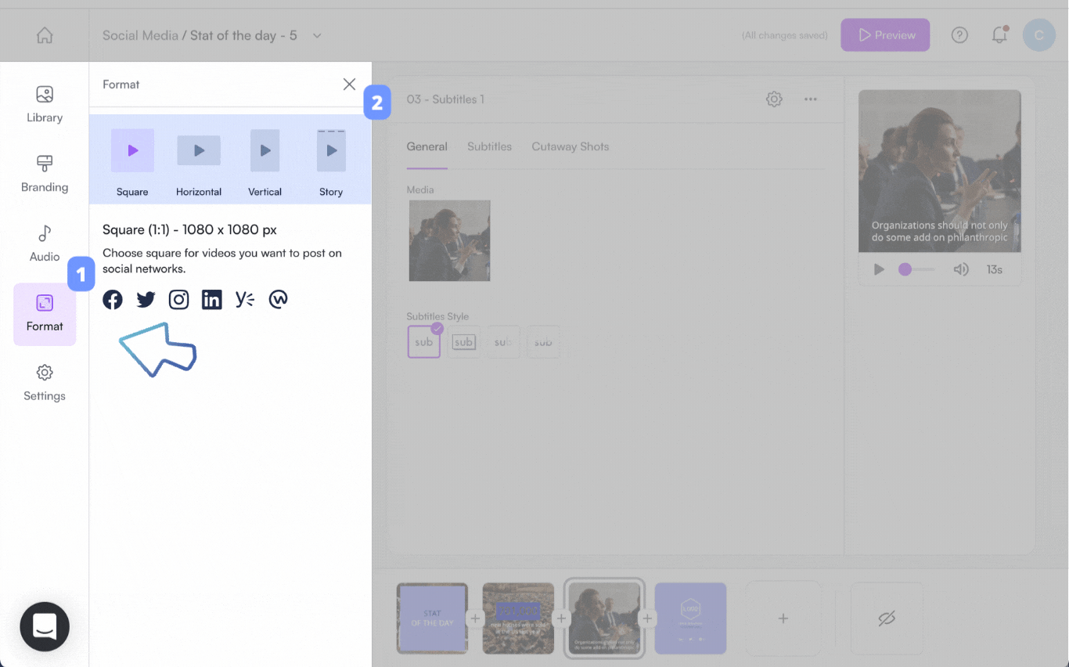
Task: Open scene settings gear icon
Action: [774, 99]
